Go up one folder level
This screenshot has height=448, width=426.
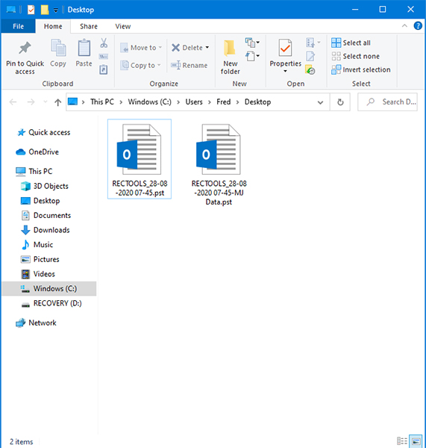57,102
